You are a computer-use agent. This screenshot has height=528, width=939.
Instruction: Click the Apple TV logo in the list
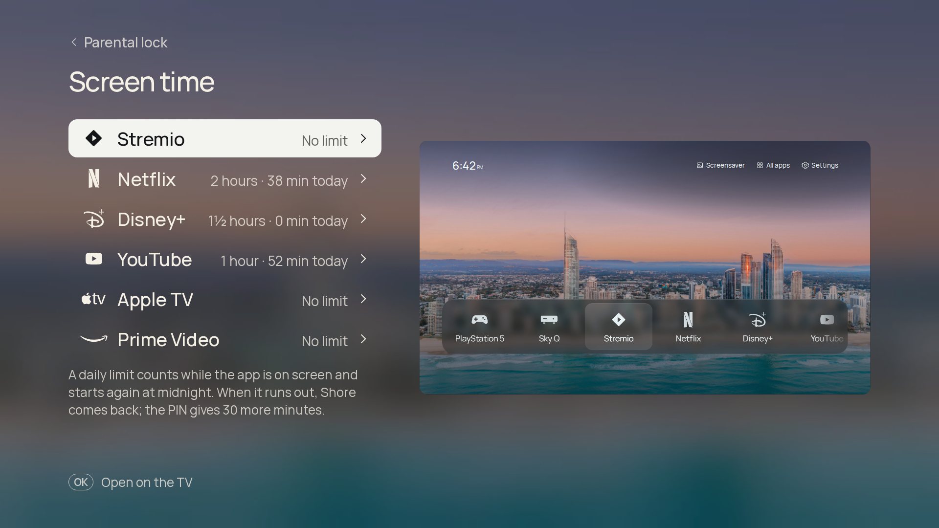(93, 299)
